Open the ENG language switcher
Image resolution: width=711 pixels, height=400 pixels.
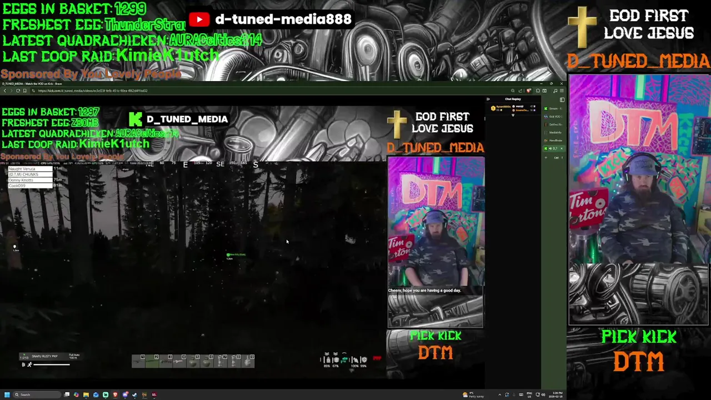pyautogui.click(x=529, y=395)
